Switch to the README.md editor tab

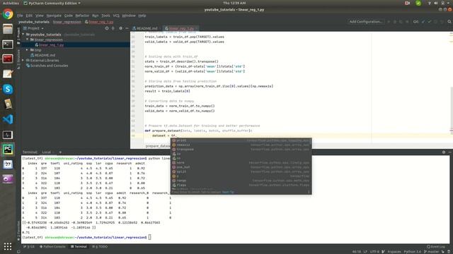pos(145,28)
